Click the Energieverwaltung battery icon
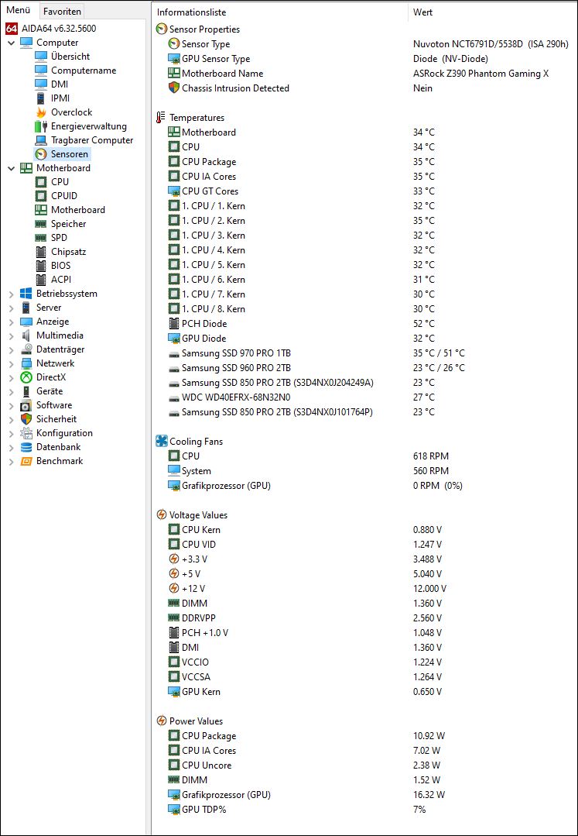 tap(41, 126)
